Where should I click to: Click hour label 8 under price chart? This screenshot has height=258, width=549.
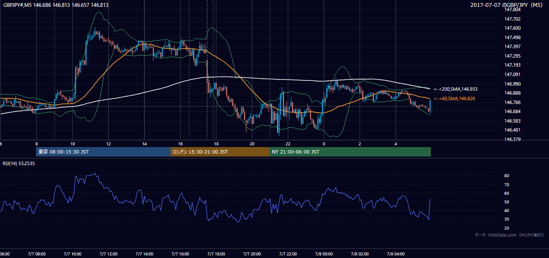tap(37, 144)
